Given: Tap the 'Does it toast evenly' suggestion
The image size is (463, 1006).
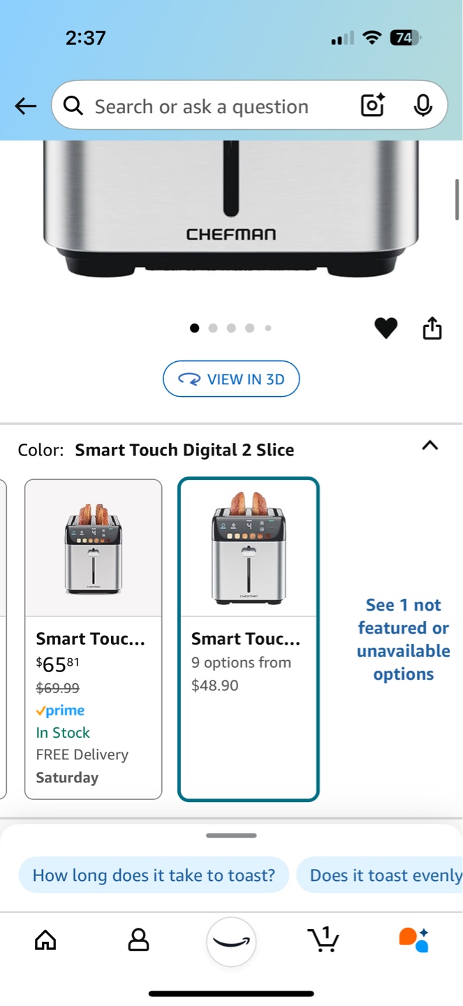Looking at the screenshot, I should 384,875.
